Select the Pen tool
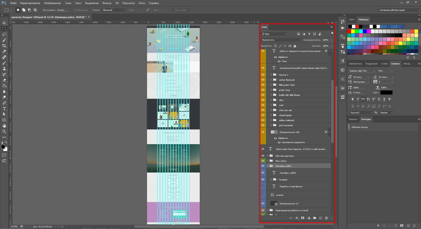Viewport: 421px width, 229px height. point(4,103)
